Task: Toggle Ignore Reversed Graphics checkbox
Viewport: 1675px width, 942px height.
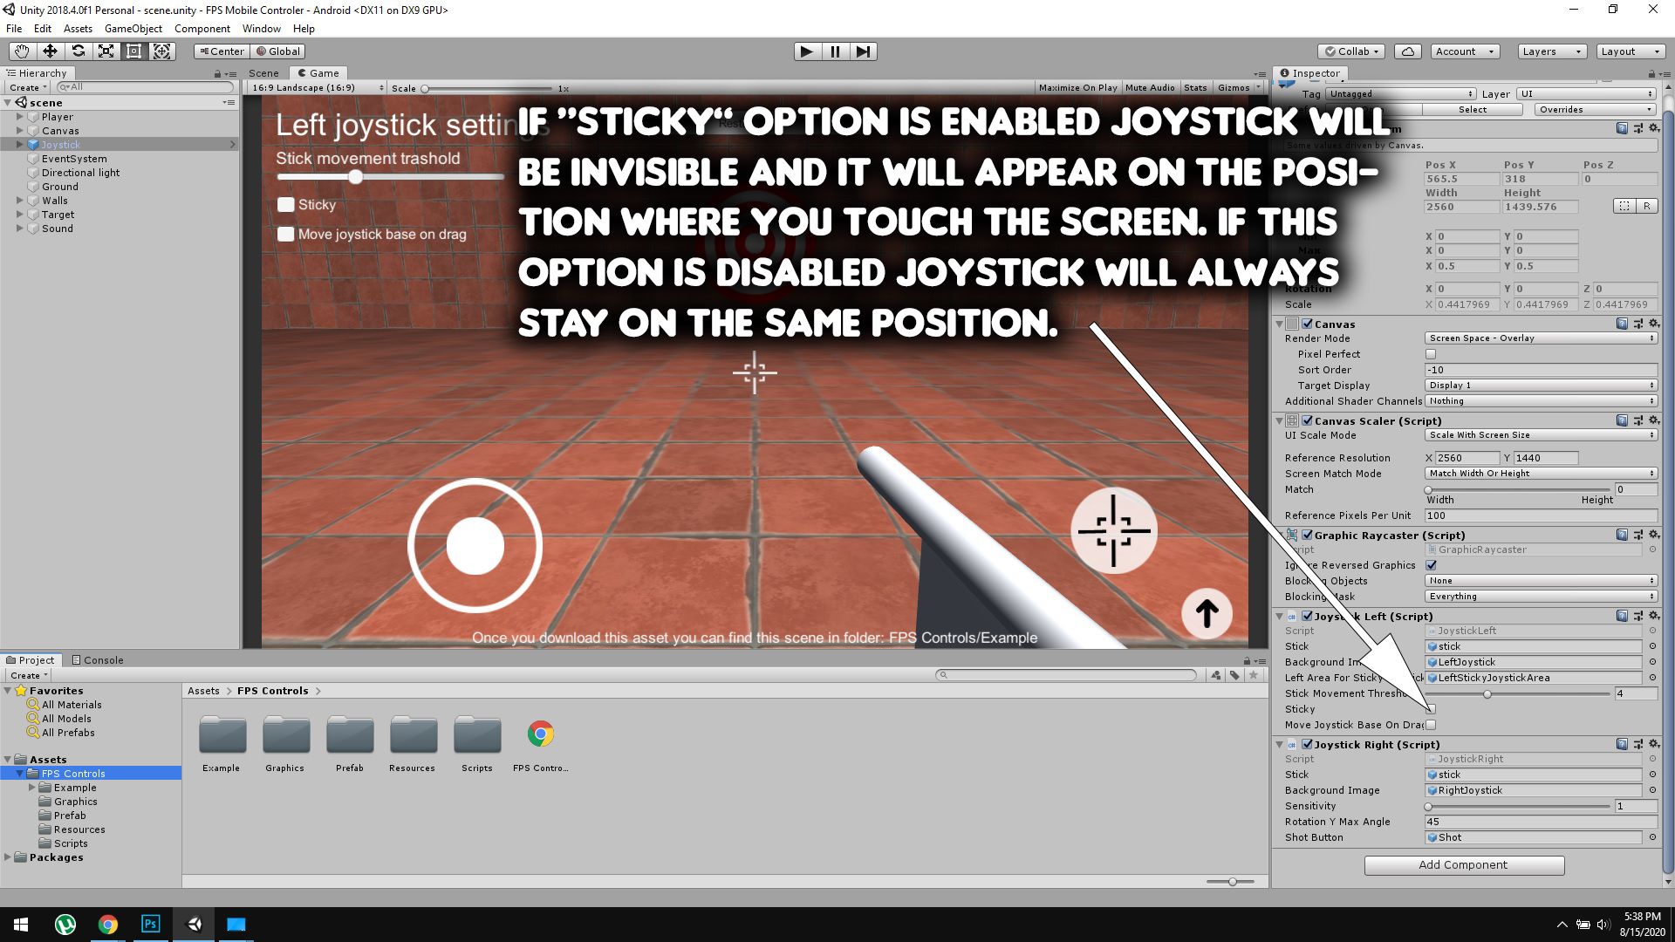Action: point(1431,565)
